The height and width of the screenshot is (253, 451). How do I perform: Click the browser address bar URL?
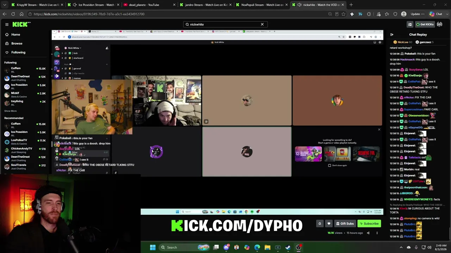[89, 14]
